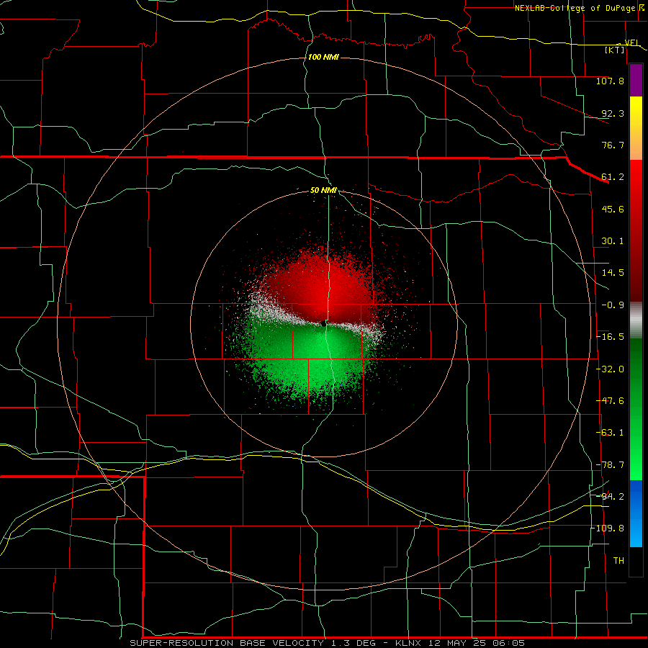Image resolution: width=648 pixels, height=648 pixels.
Task: Select the -94.2 scale value
Action: tap(611, 497)
